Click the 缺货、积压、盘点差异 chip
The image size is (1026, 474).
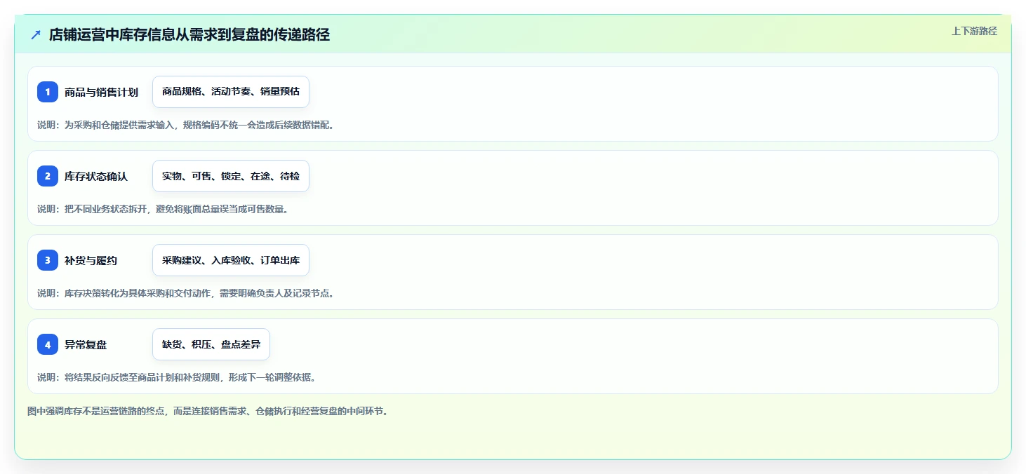pyautogui.click(x=211, y=344)
